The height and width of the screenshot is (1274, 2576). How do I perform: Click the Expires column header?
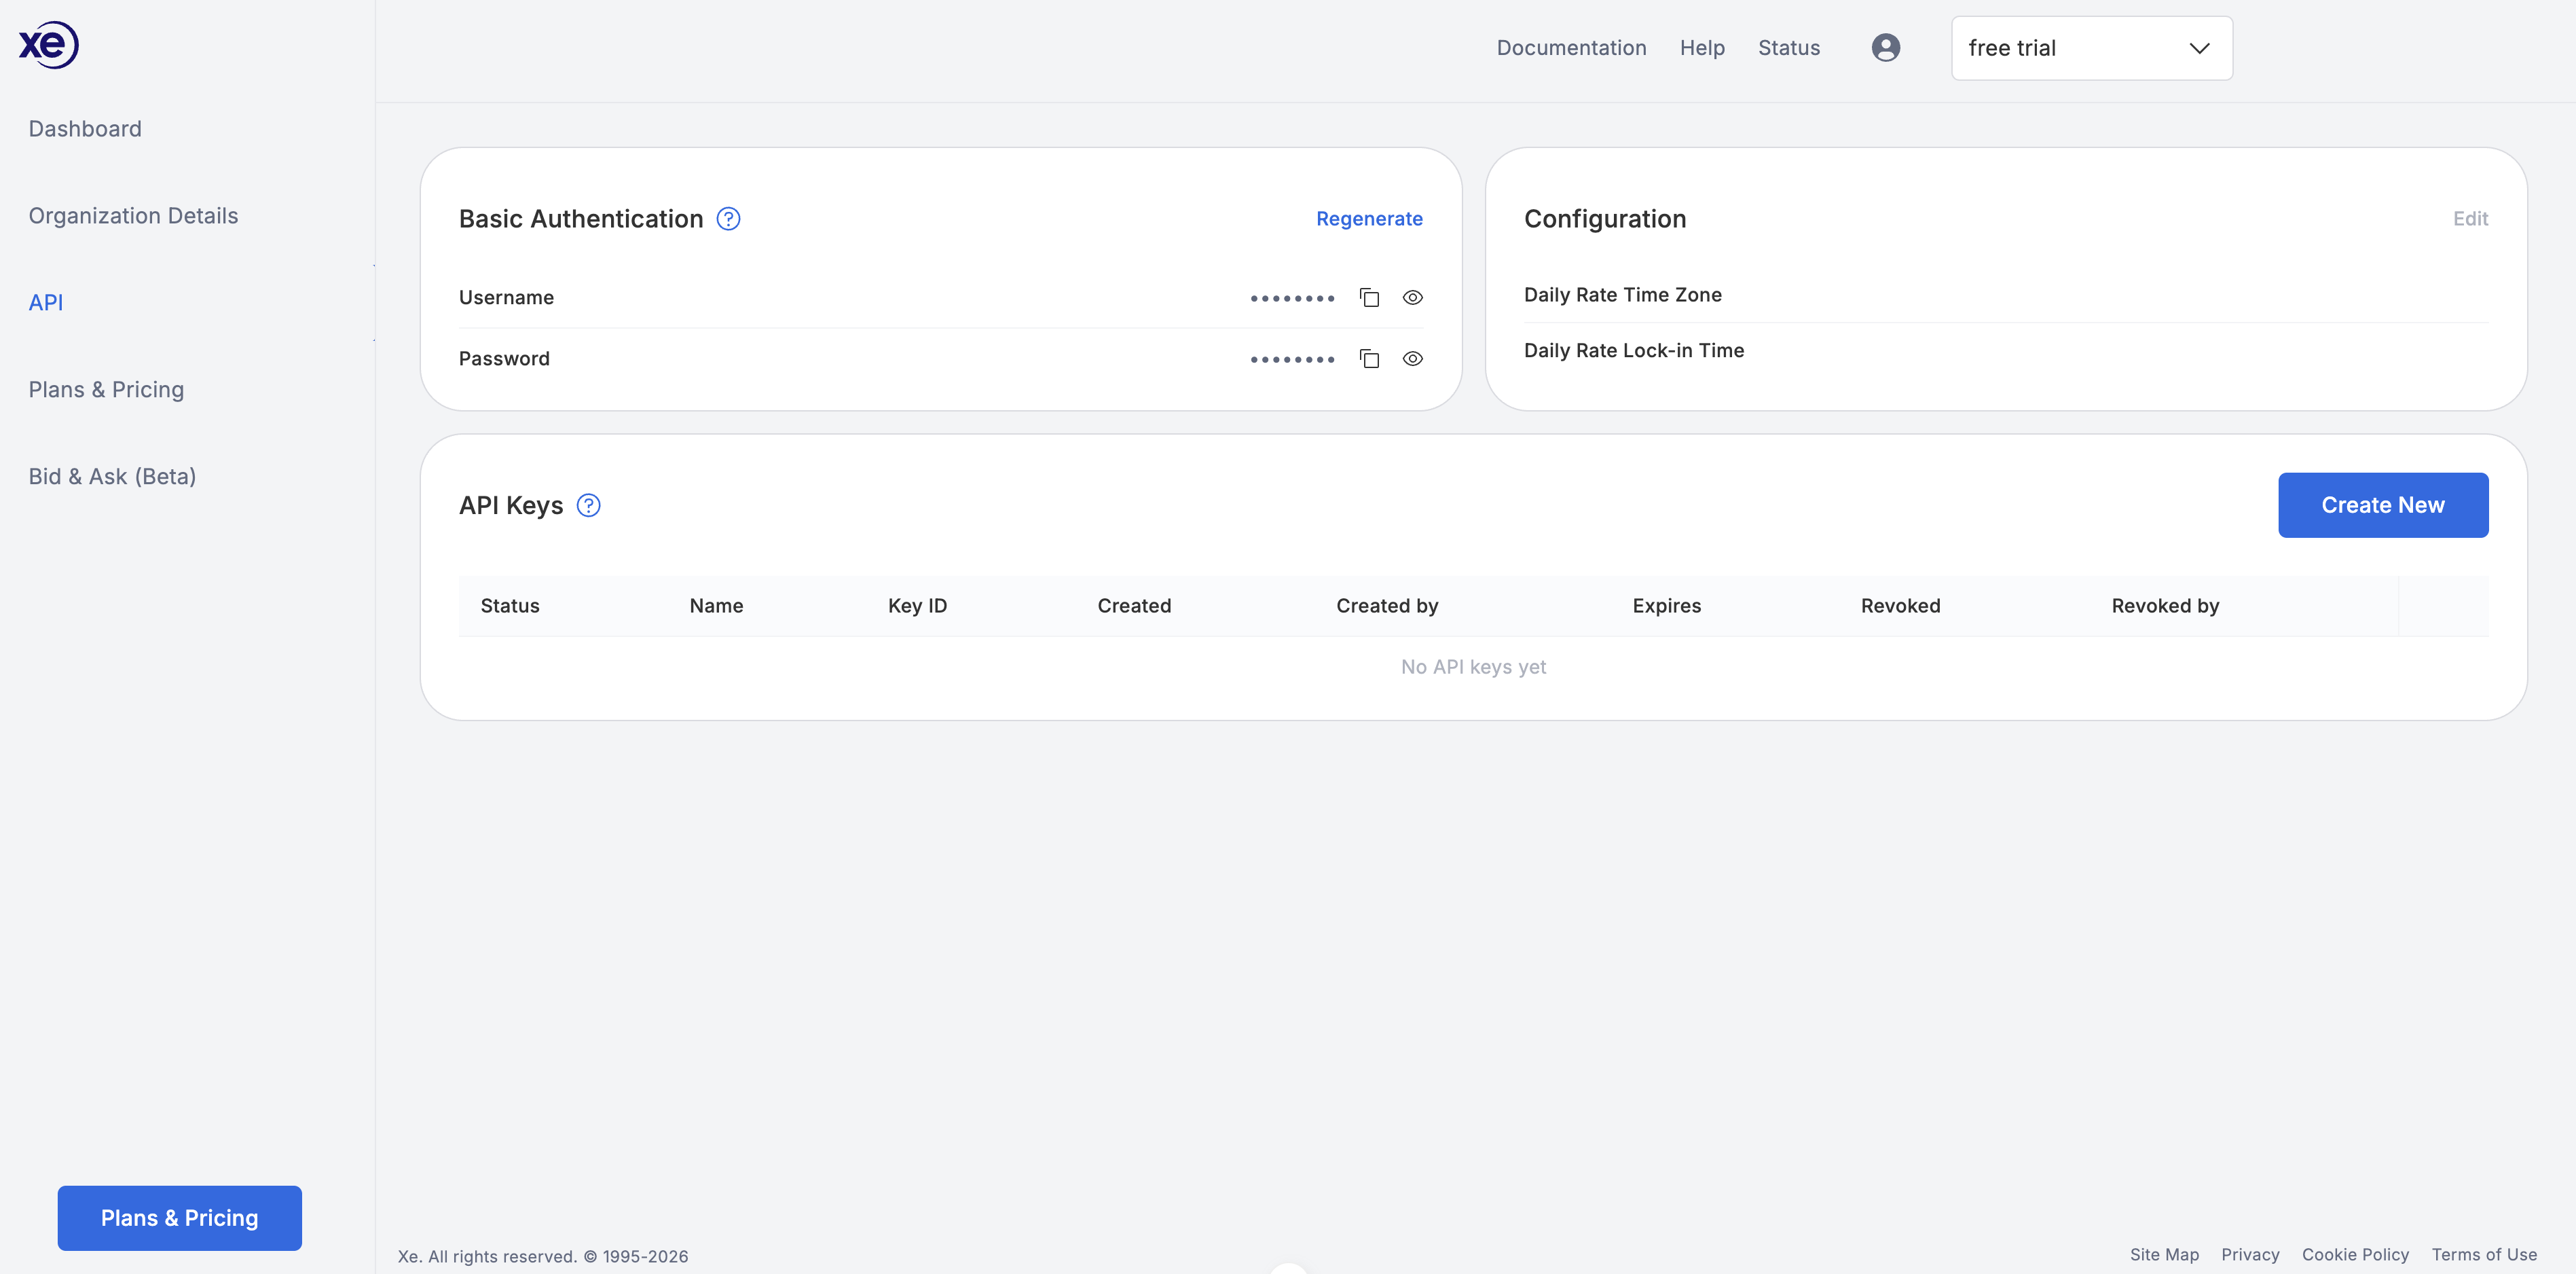pyautogui.click(x=1666, y=606)
